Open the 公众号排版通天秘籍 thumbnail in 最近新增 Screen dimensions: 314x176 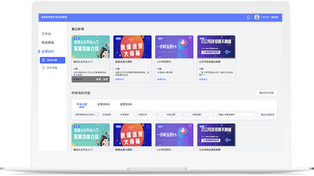[x=216, y=47]
